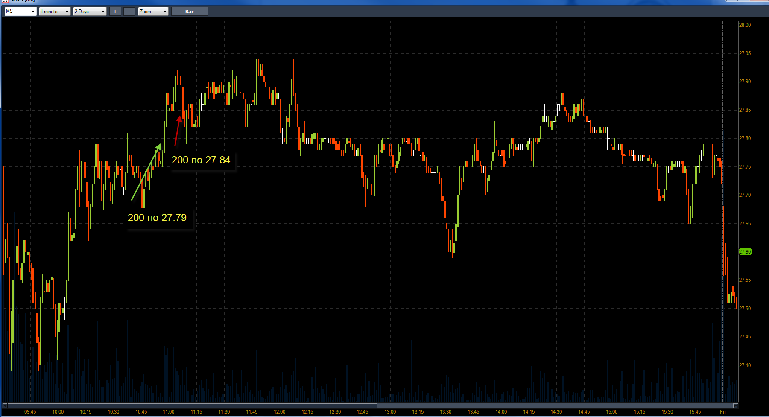Click the green 27.60 current price marker

point(745,252)
